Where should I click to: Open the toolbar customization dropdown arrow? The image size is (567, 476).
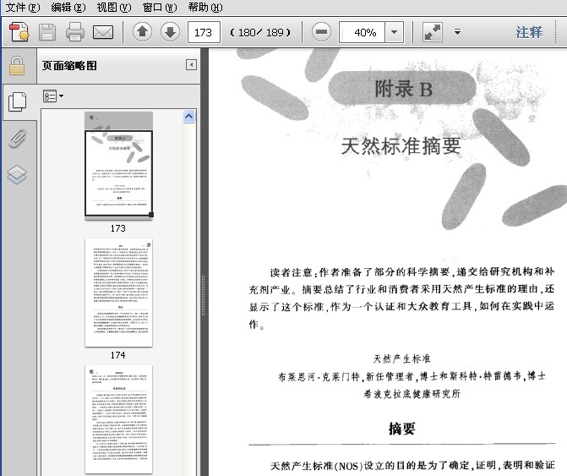(x=457, y=32)
